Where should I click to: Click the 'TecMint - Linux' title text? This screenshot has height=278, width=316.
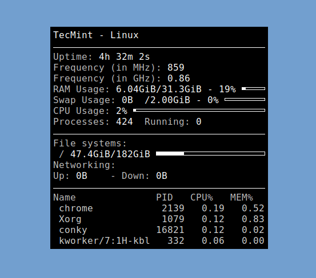(96, 35)
